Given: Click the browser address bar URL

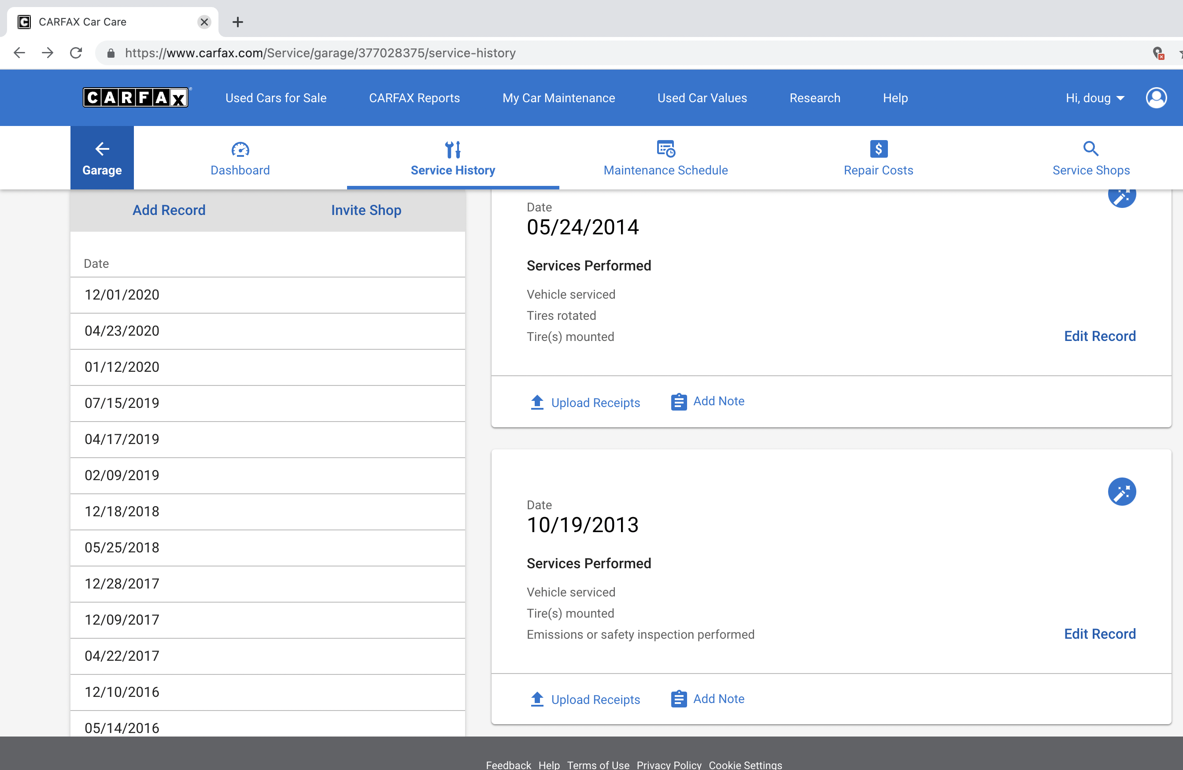Looking at the screenshot, I should pos(320,53).
